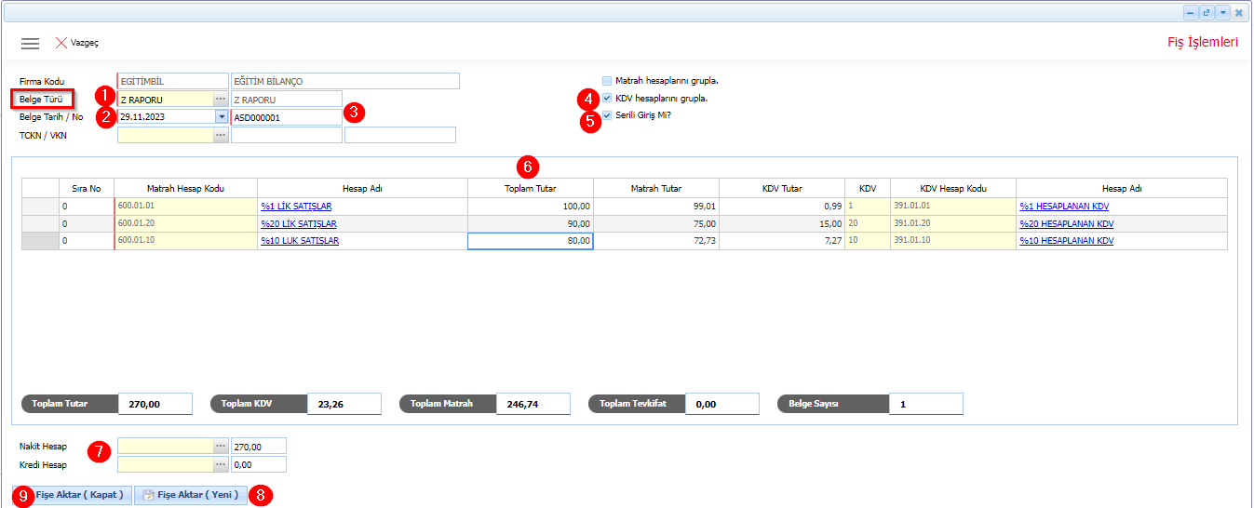Click the Kredi Hesap code input field
Viewport: 1254px width, 508px height.
tap(166, 463)
